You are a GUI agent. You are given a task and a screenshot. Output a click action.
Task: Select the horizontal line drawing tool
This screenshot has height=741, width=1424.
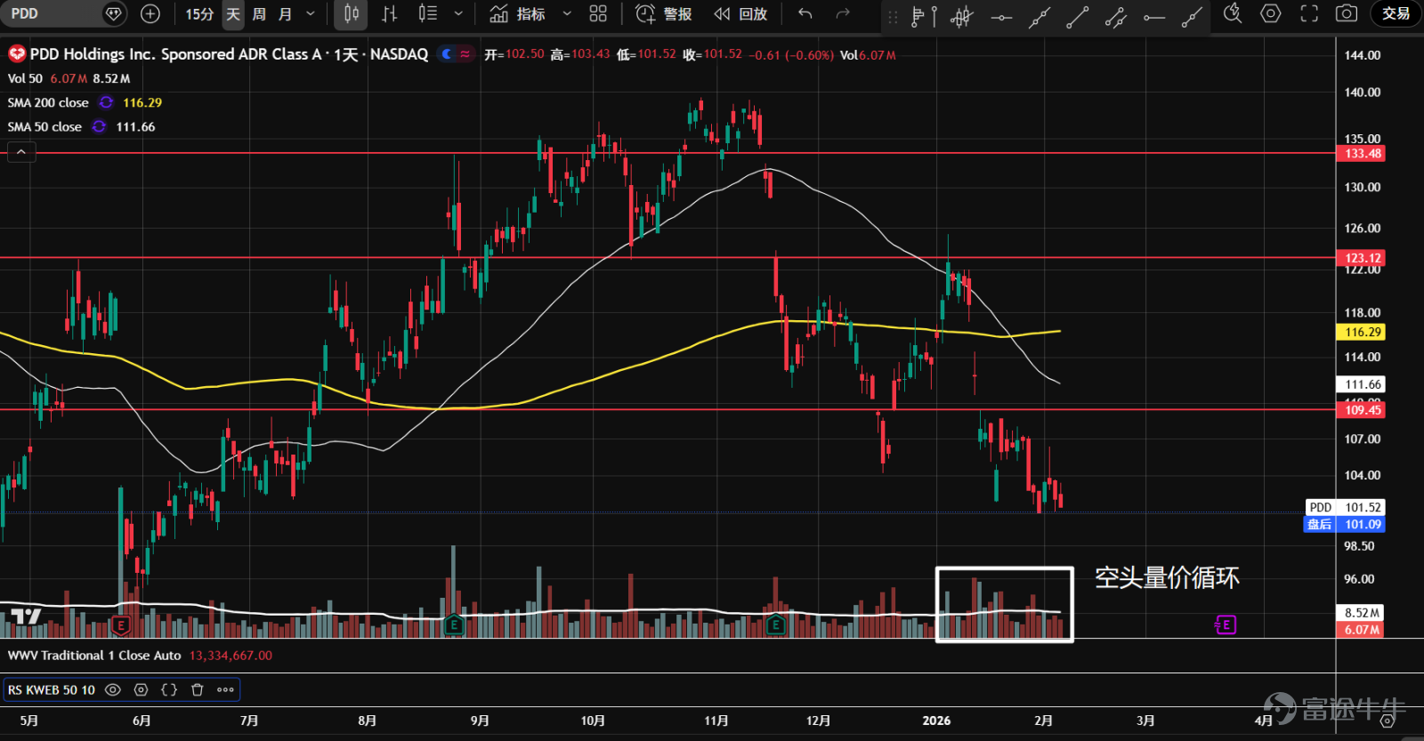tap(1001, 16)
